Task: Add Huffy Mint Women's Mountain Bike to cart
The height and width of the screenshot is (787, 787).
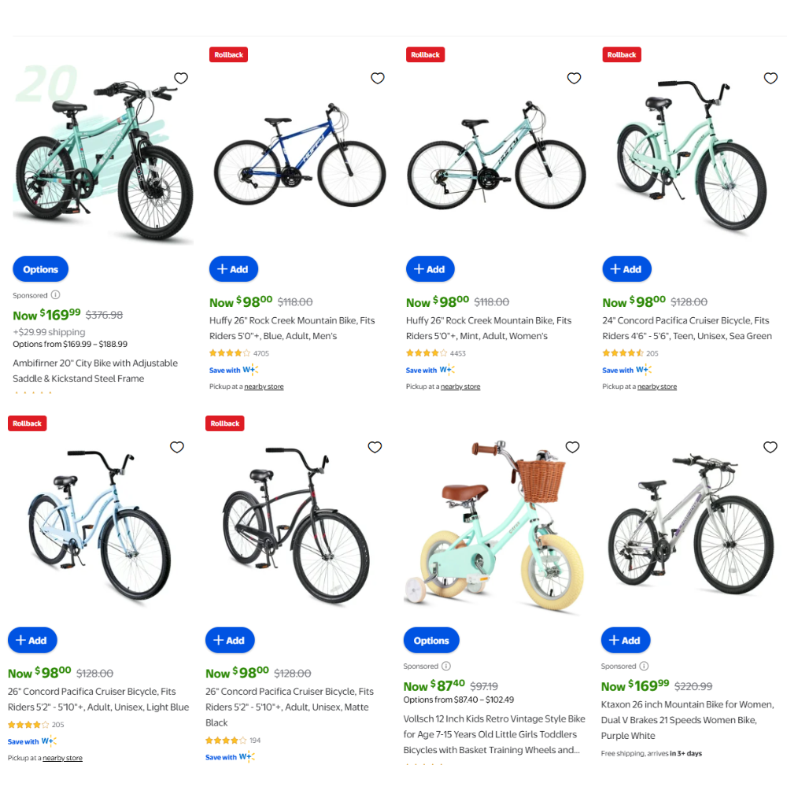Action: click(430, 269)
